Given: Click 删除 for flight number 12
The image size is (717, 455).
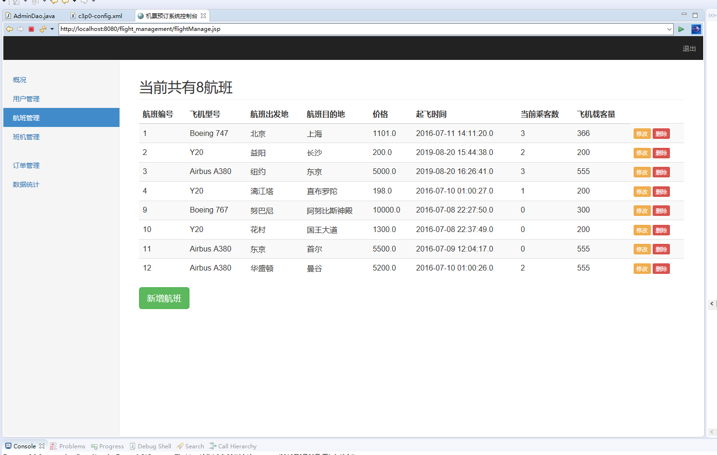Looking at the screenshot, I should click(x=661, y=269).
